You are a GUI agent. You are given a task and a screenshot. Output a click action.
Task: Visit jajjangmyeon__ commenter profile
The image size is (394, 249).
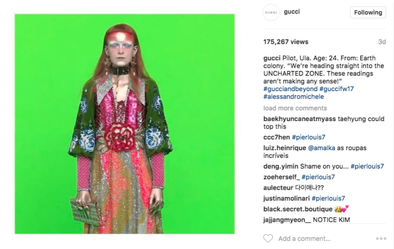287,220
